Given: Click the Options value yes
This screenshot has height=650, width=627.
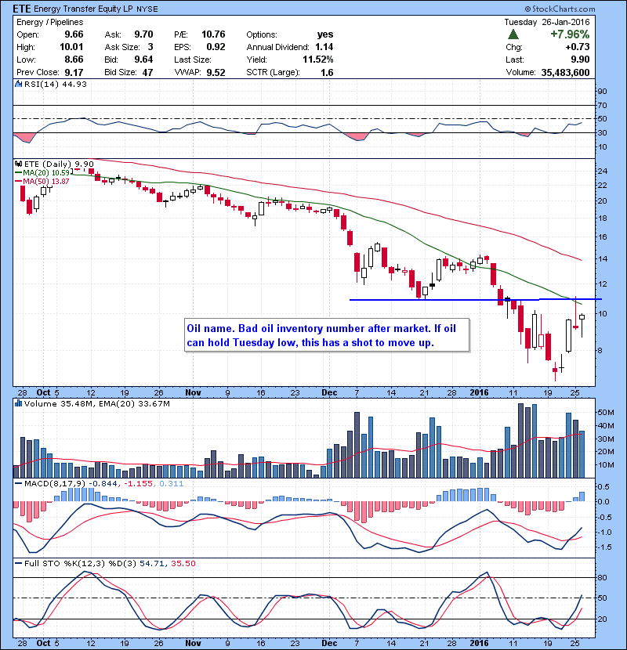Looking at the screenshot, I should (325, 34).
